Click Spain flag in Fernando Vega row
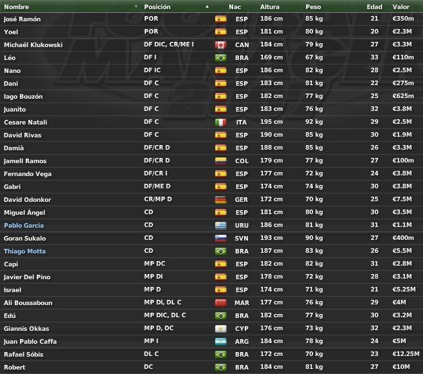The width and height of the screenshot is (423, 374). pos(221,174)
